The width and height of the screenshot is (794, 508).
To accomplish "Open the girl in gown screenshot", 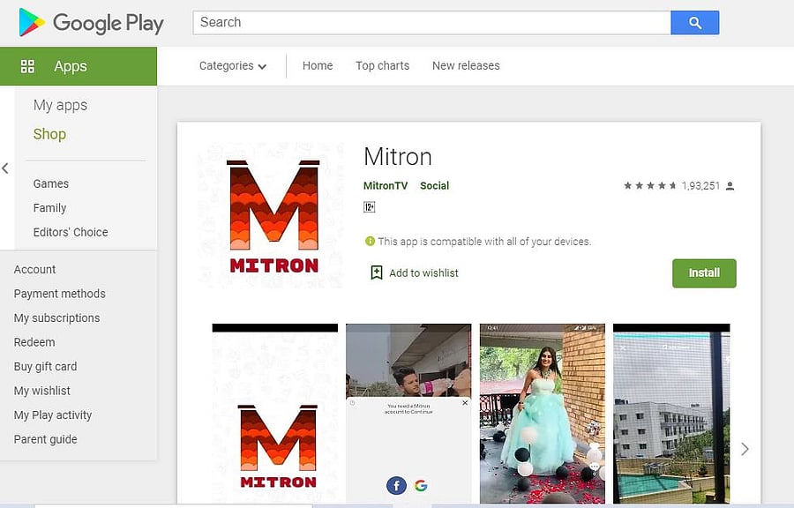I will click(x=542, y=413).
